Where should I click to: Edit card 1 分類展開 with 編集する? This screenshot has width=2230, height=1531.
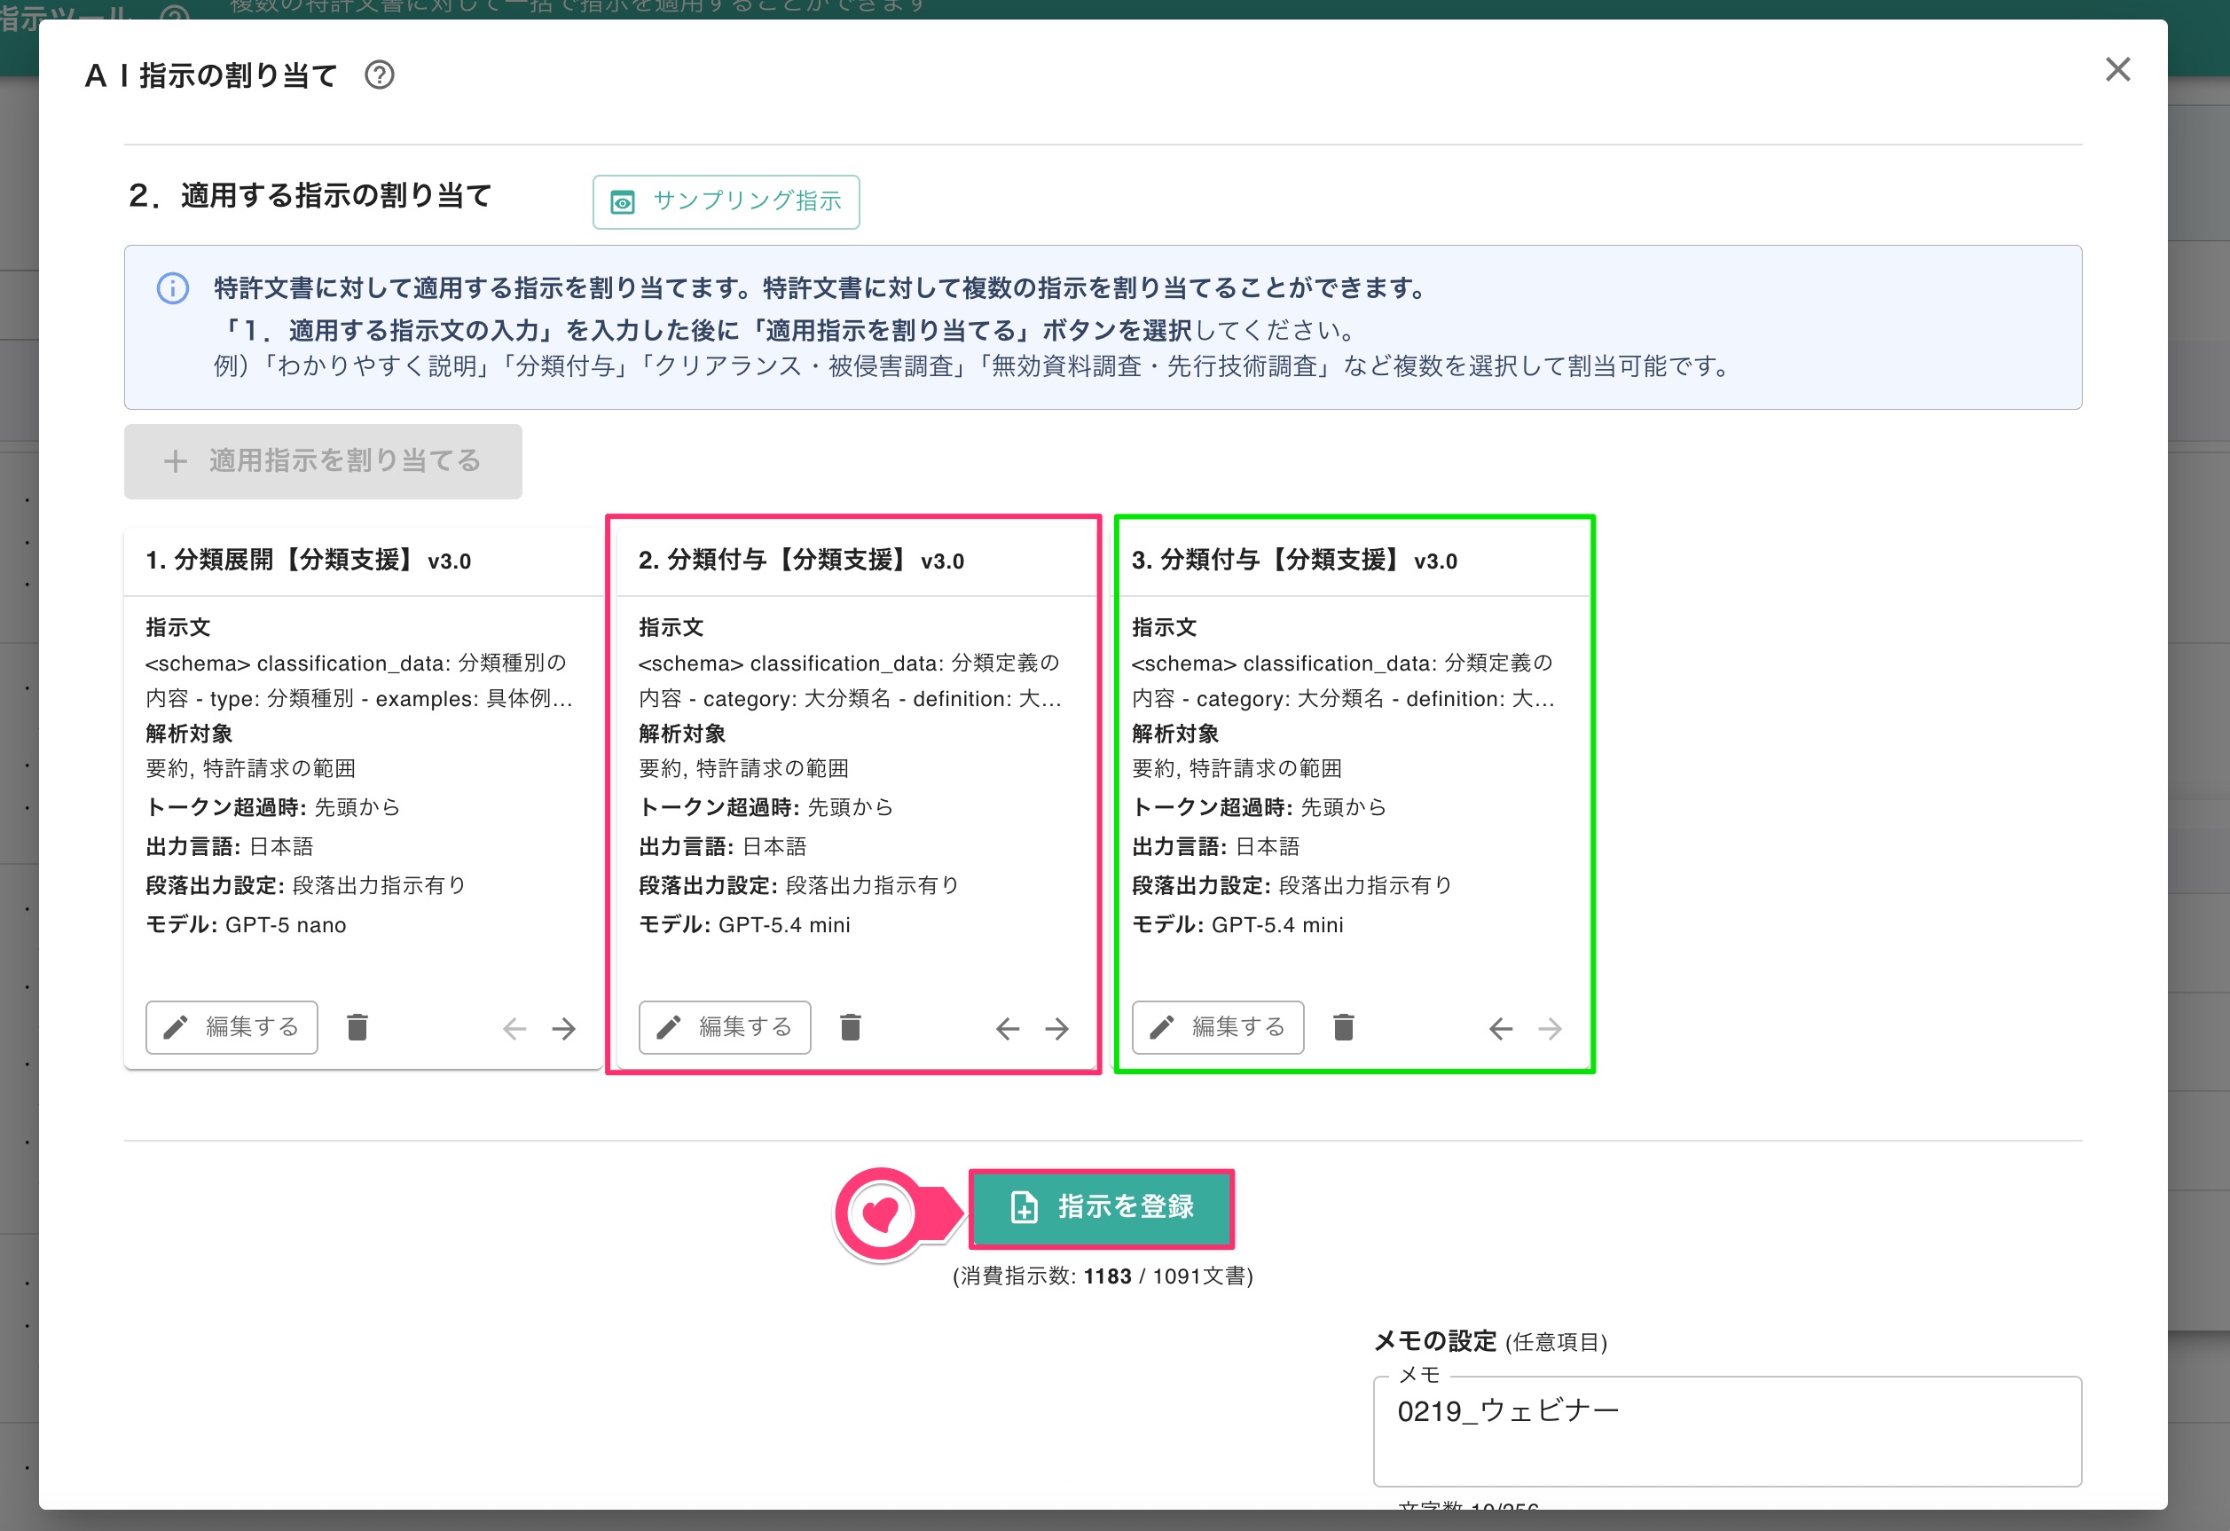tap(232, 1027)
